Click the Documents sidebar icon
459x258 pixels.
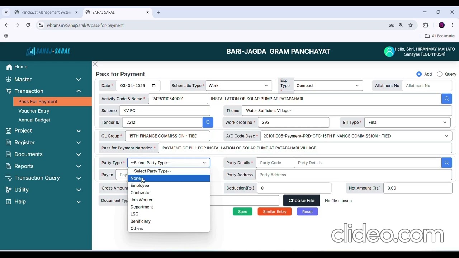click(x=9, y=154)
